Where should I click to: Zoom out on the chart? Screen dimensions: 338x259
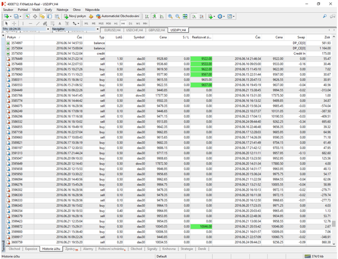[x=178, y=17]
